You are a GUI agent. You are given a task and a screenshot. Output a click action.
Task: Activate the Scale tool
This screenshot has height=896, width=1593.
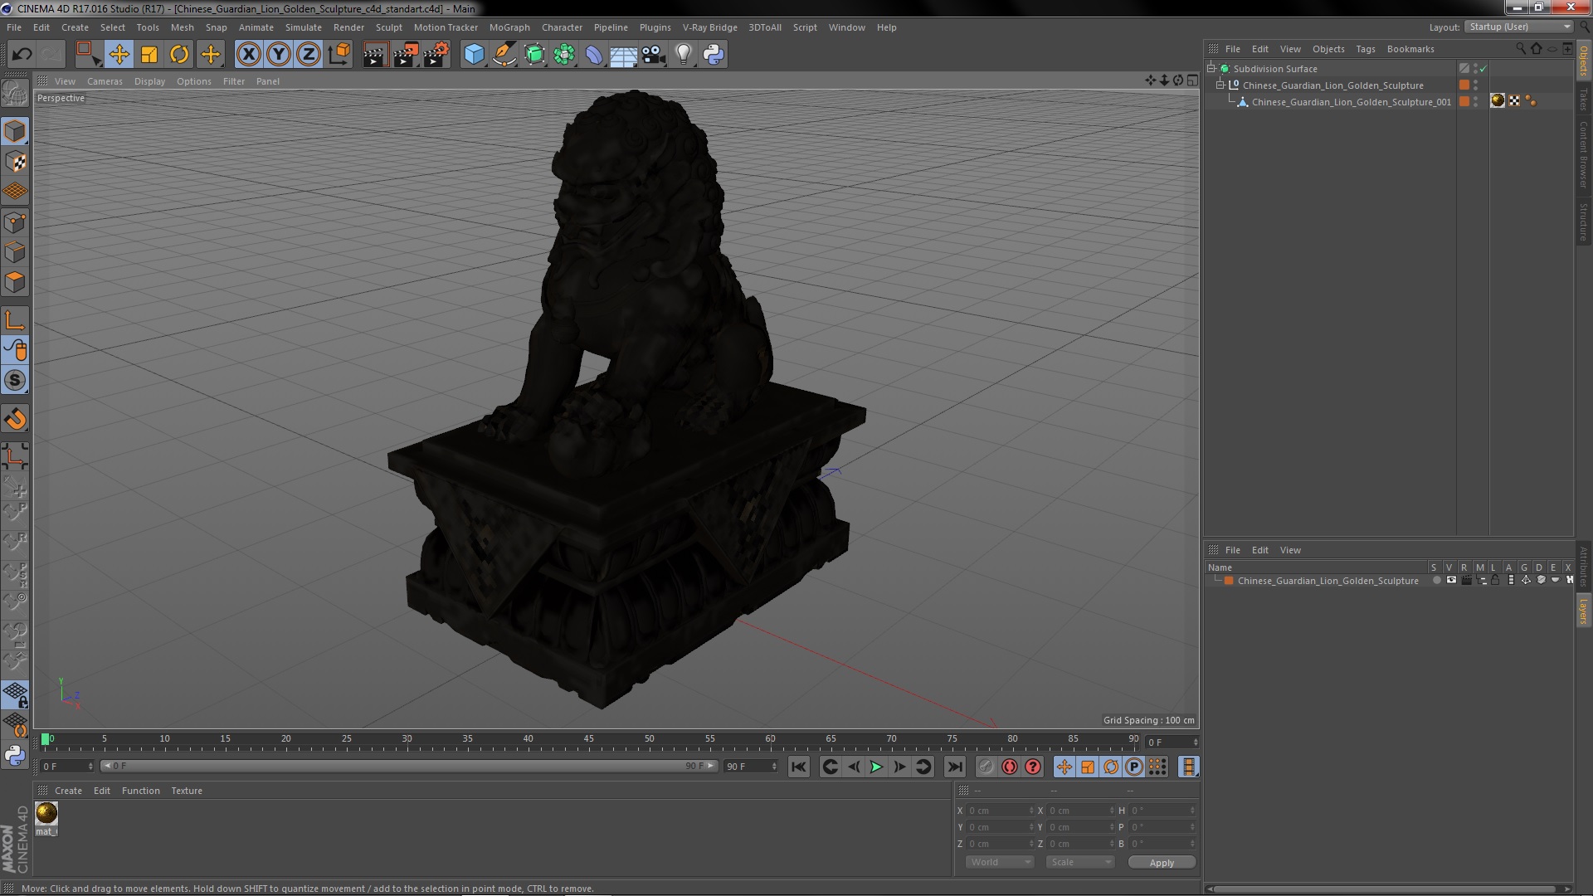click(x=149, y=55)
